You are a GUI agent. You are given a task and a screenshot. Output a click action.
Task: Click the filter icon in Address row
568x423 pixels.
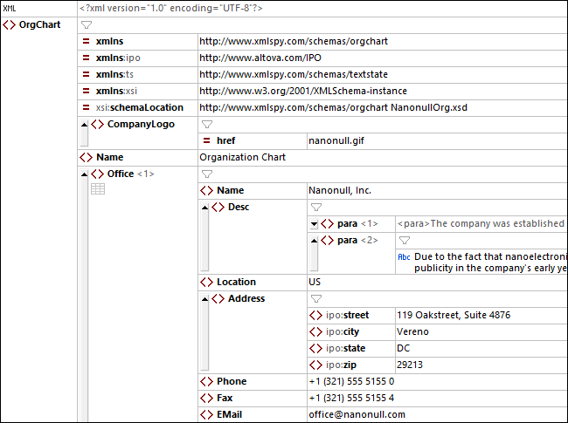coord(316,299)
